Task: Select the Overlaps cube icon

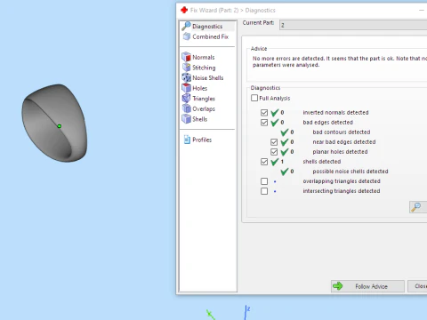Action: [186, 108]
